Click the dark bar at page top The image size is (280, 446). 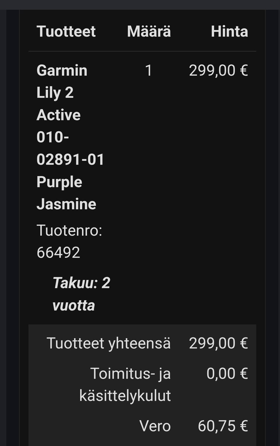pos(140,5)
